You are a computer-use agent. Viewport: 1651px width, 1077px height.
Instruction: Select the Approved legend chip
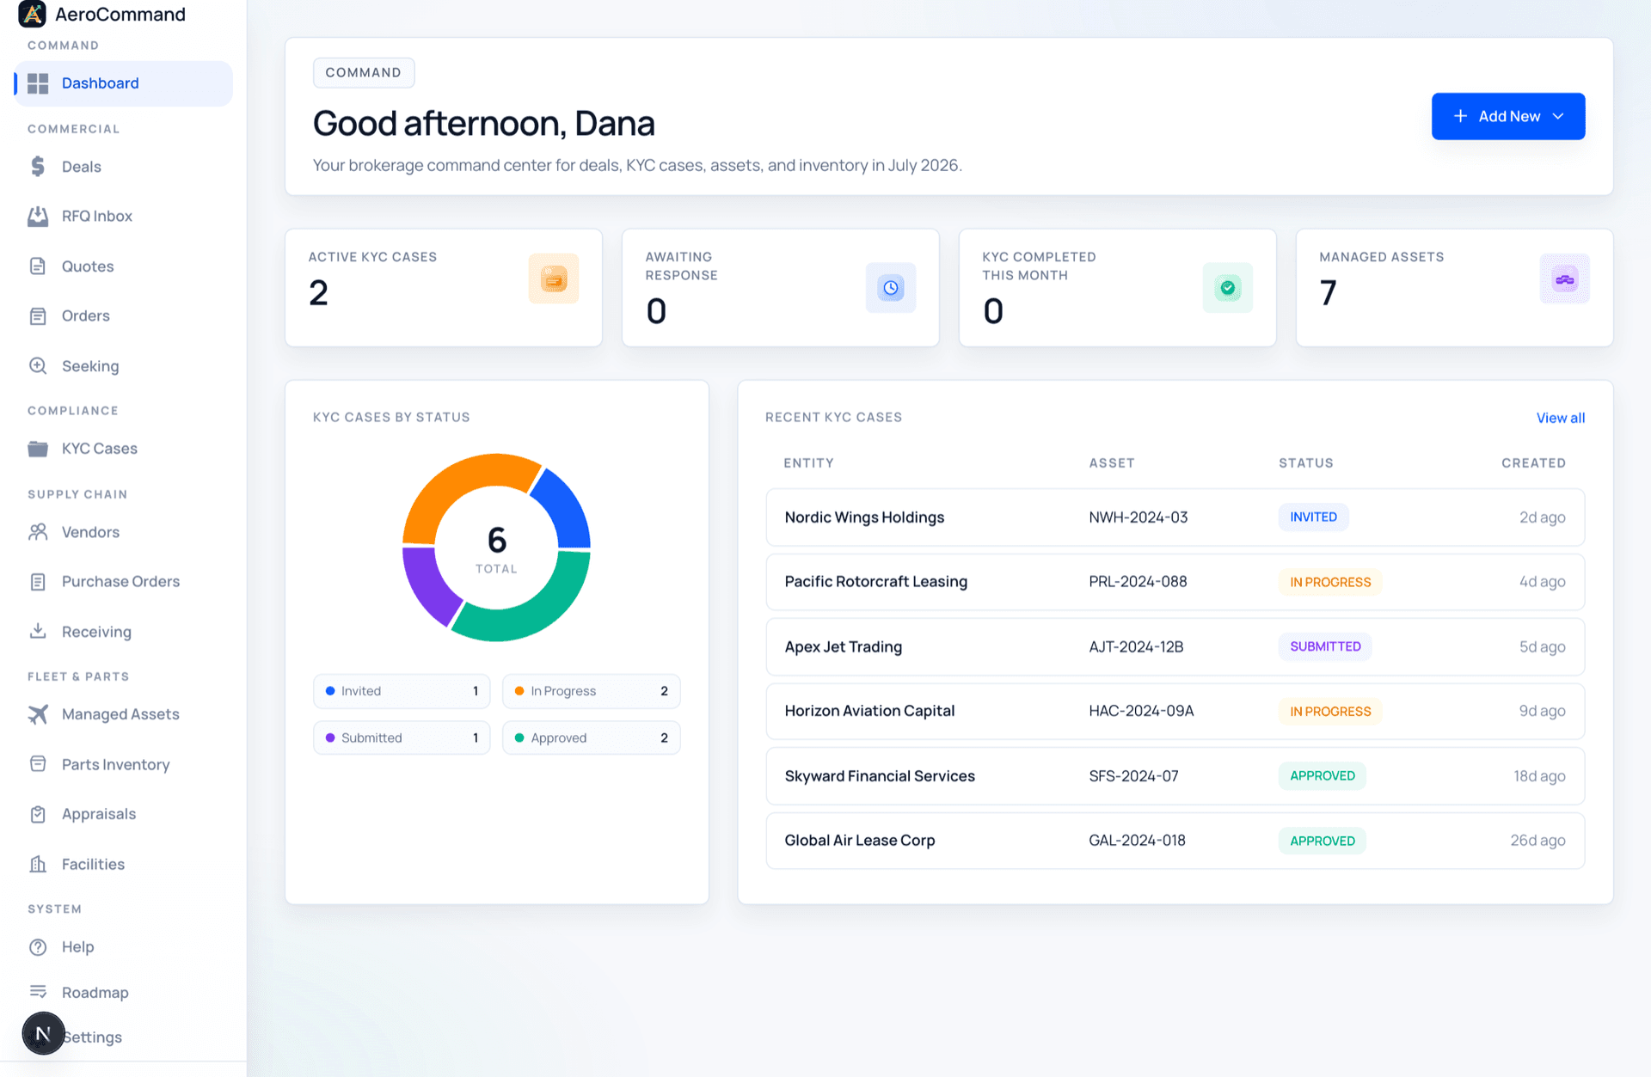(592, 738)
